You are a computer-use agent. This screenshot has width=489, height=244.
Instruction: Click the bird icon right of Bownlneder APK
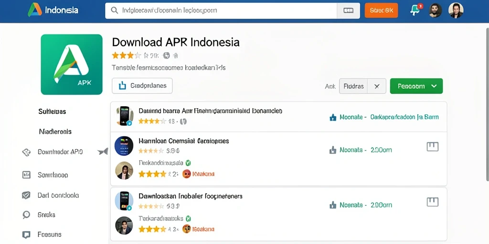103,152
